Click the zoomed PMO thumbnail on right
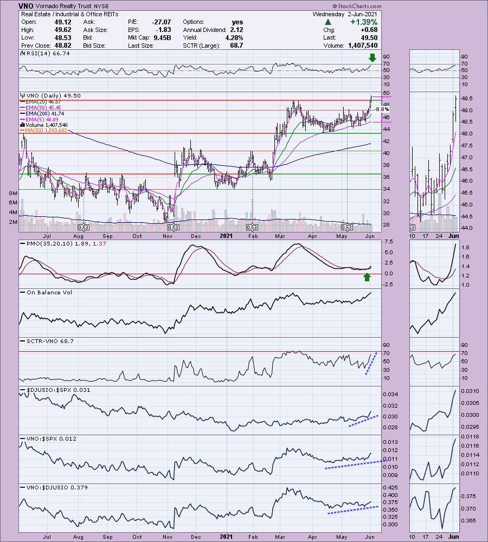The height and width of the screenshot is (542, 488). click(434, 264)
